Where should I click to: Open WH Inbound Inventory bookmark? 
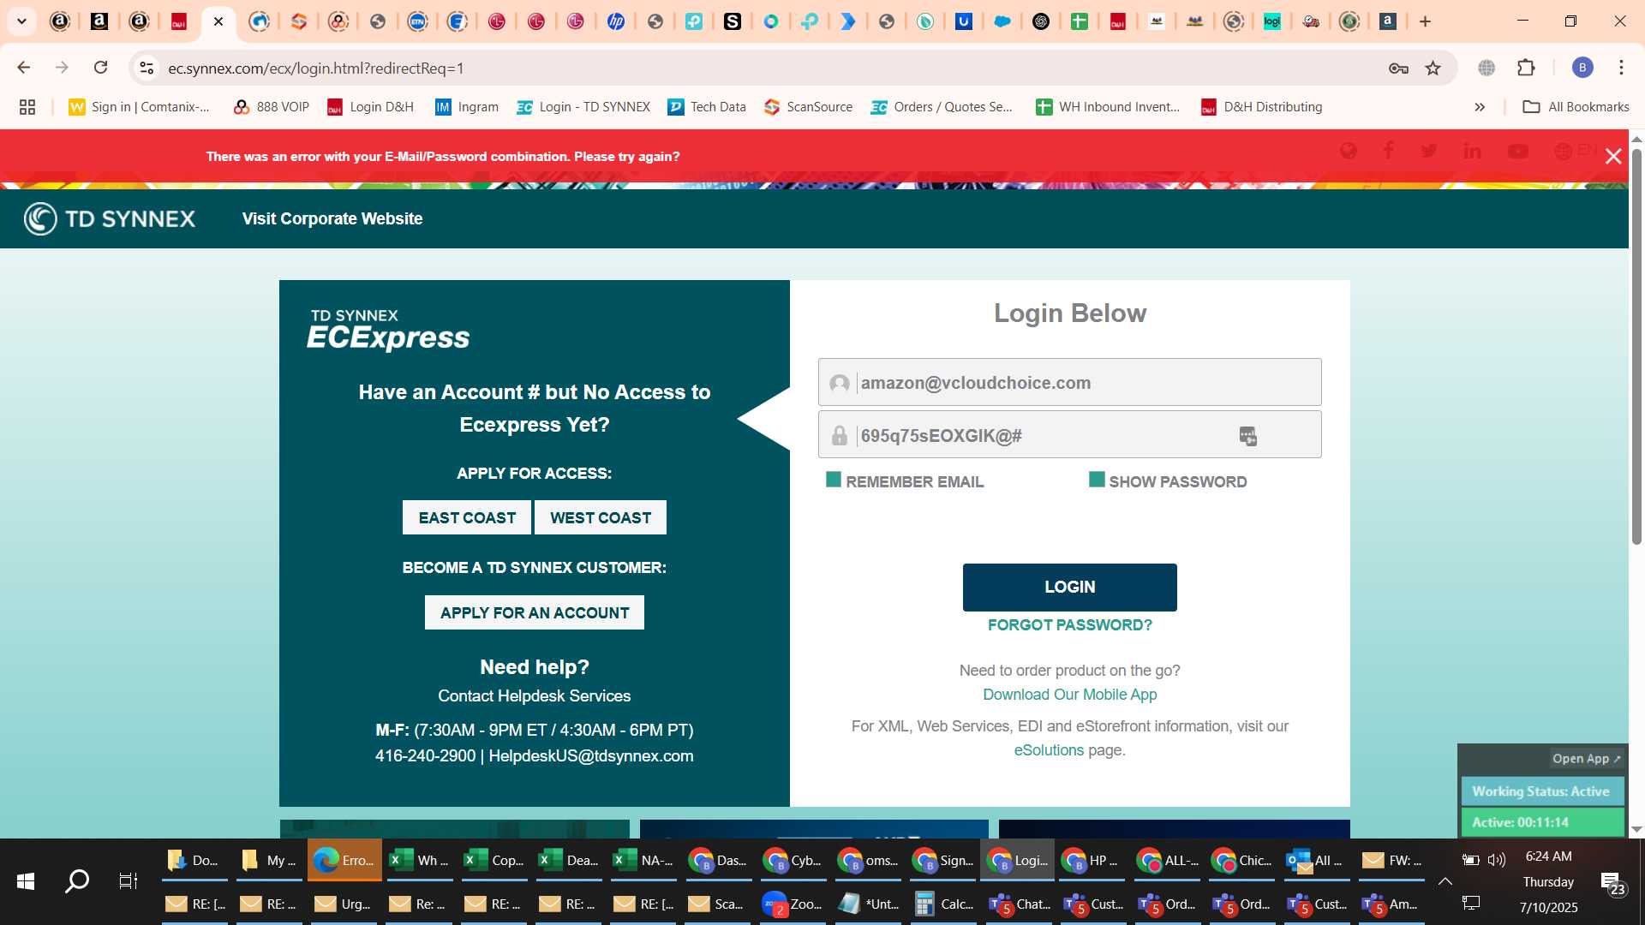pos(1108,107)
